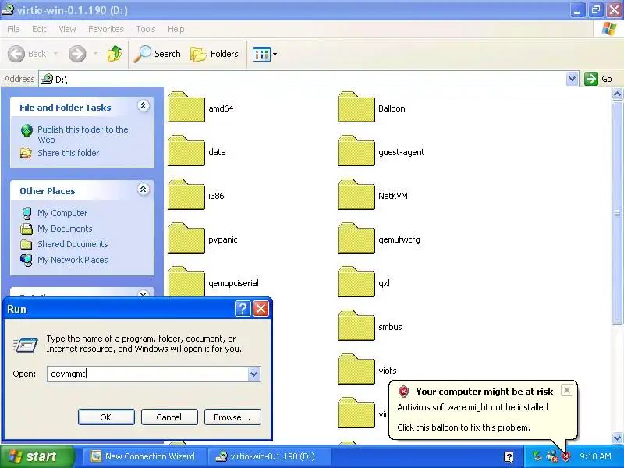
Task: Open the Edit menu
Action: coord(39,29)
